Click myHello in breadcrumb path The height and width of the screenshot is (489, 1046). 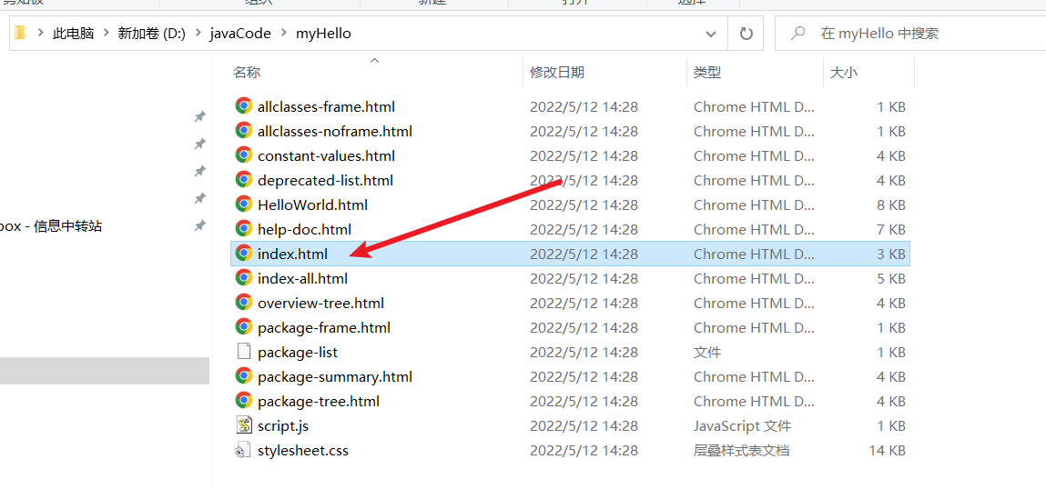point(323,34)
